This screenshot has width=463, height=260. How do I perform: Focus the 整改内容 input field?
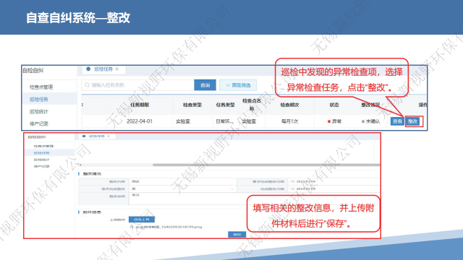click(x=183, y=181)
